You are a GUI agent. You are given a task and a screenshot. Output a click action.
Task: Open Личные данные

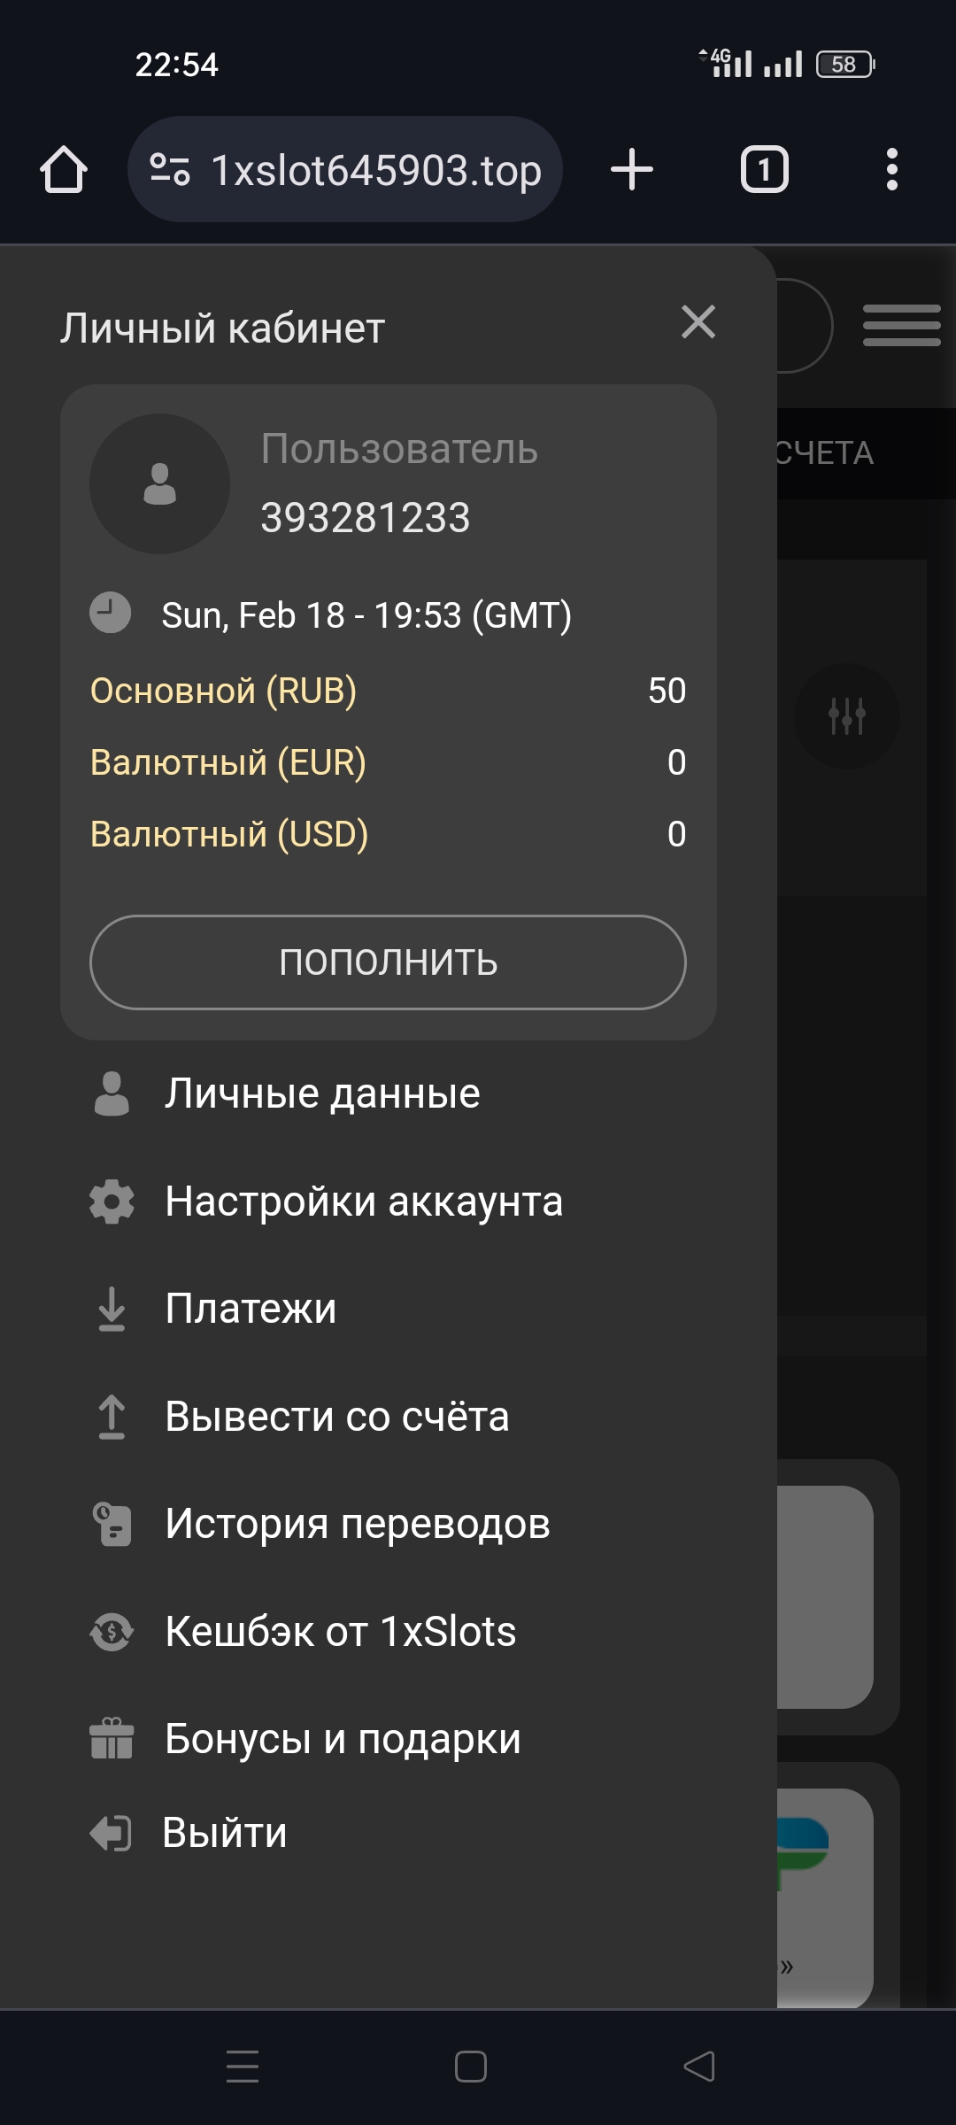[x=322, y=1093]
